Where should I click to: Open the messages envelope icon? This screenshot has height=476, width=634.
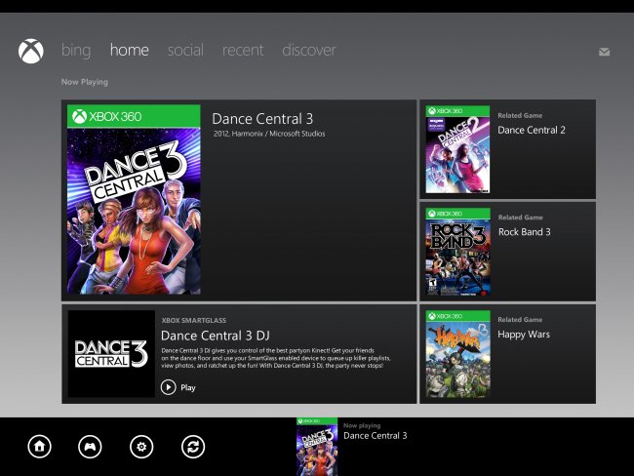pos(604,52)
